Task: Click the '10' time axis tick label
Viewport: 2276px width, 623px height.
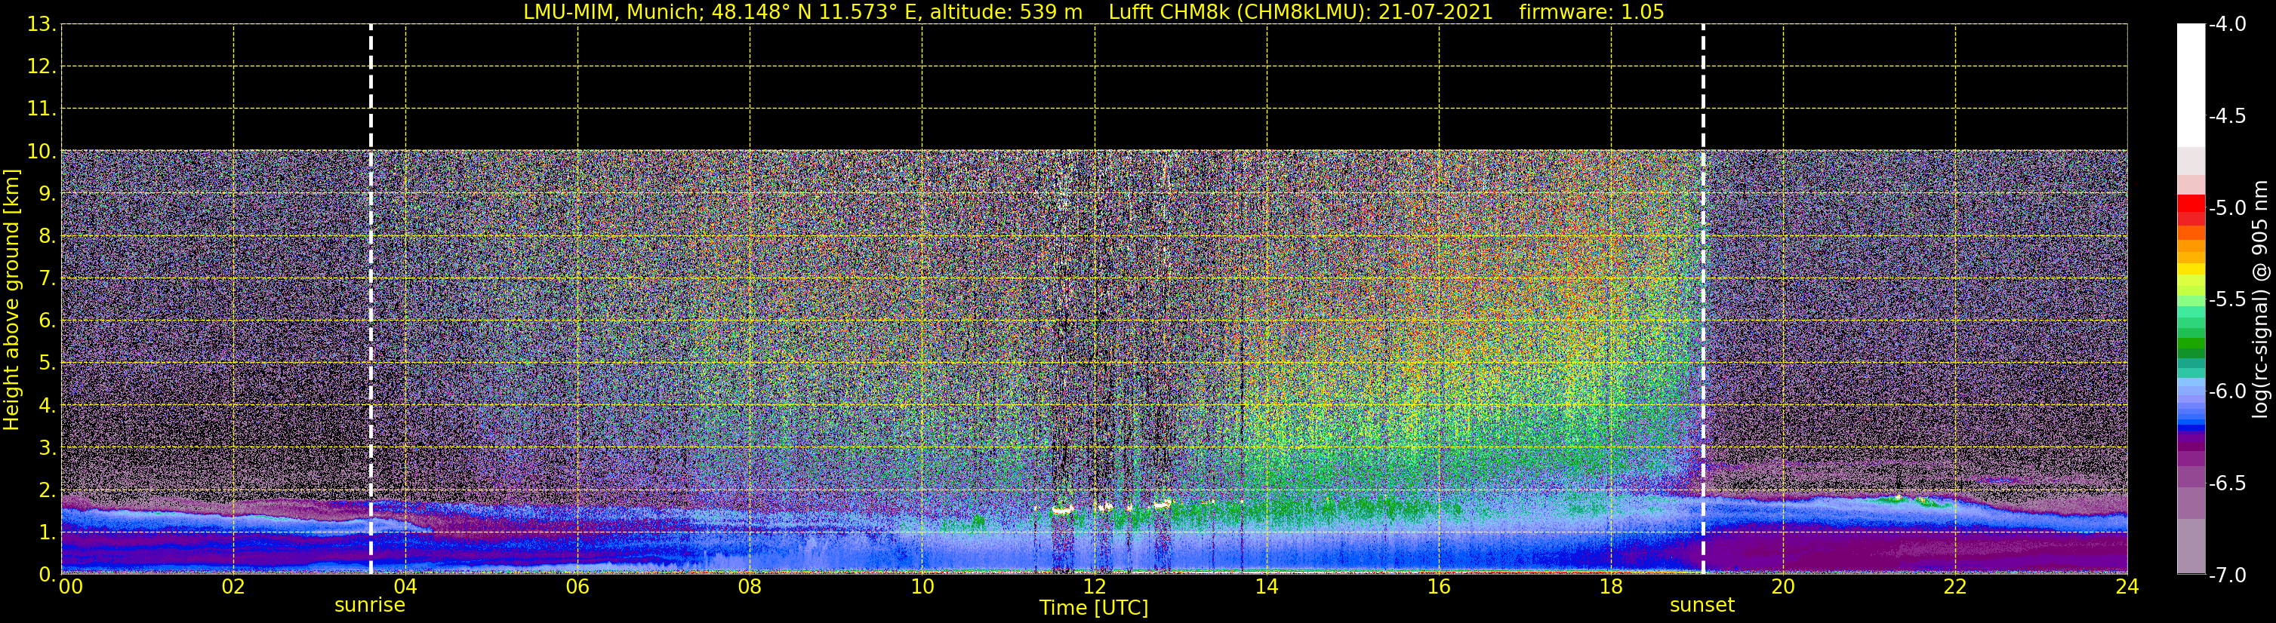Action: tap(922, 587)
